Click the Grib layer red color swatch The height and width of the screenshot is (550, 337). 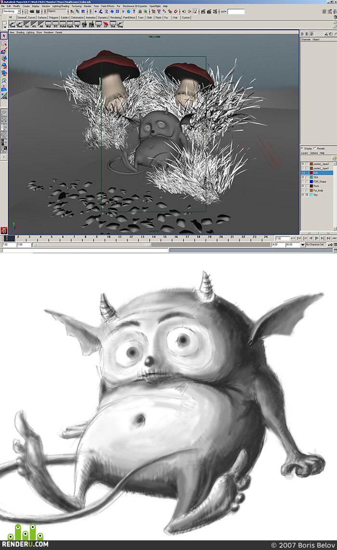tap(311, 173)
